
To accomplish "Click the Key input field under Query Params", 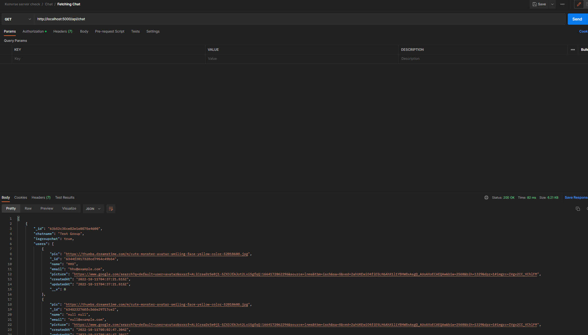I will pyautogui.click(x=84, y=58).
